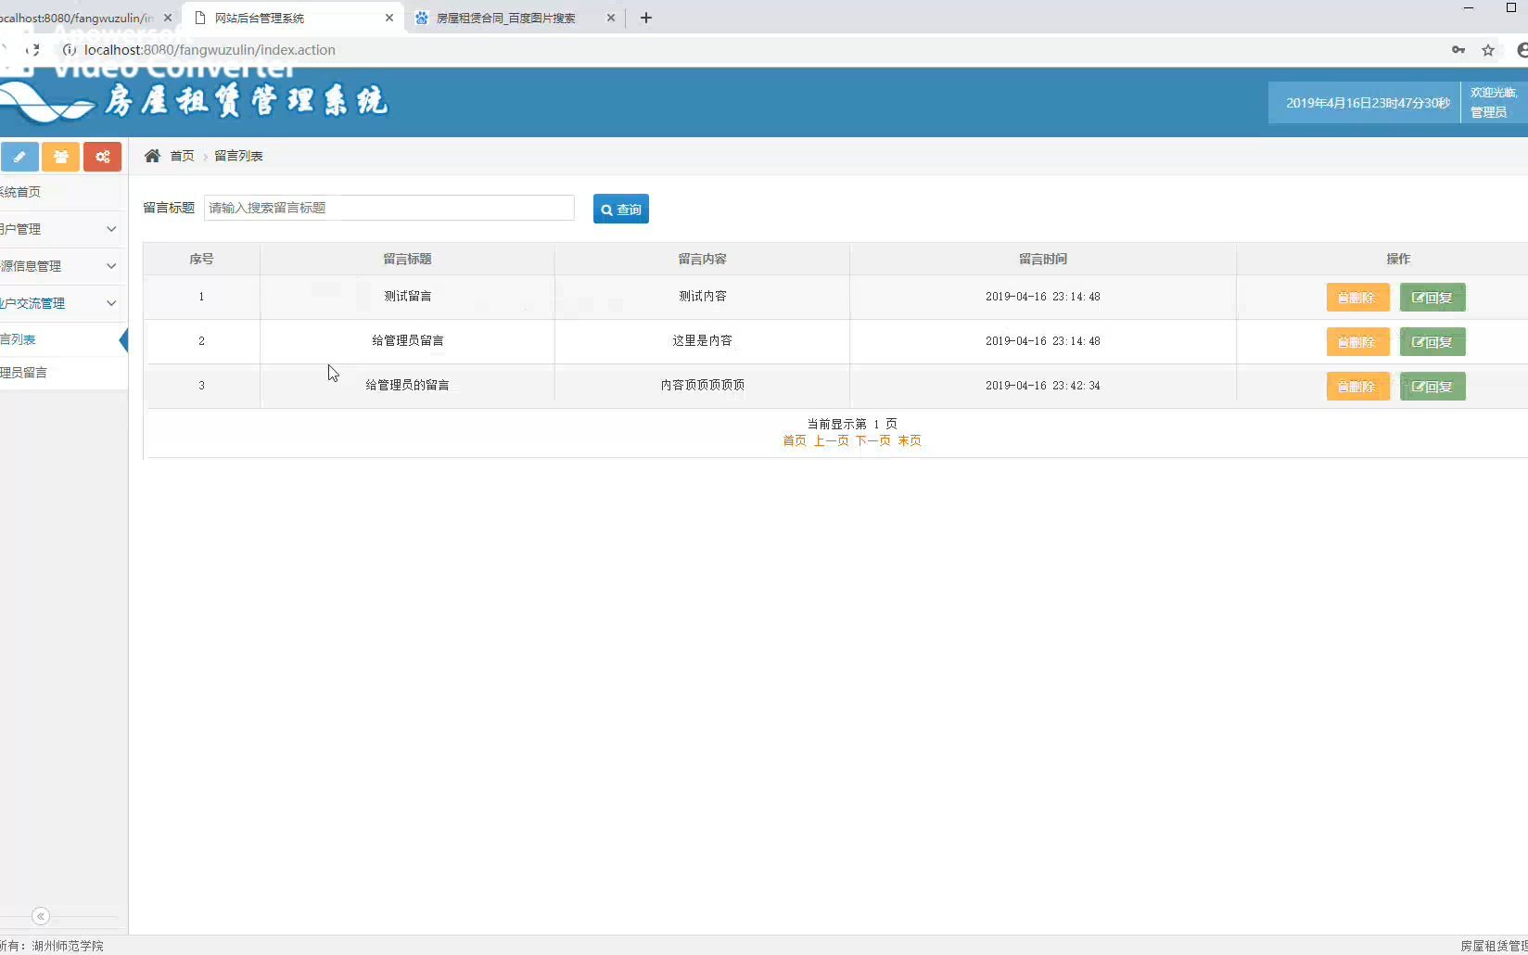Open a new browser tab
The height and width of the screenshot is (955, 1528).
(646, 18)
